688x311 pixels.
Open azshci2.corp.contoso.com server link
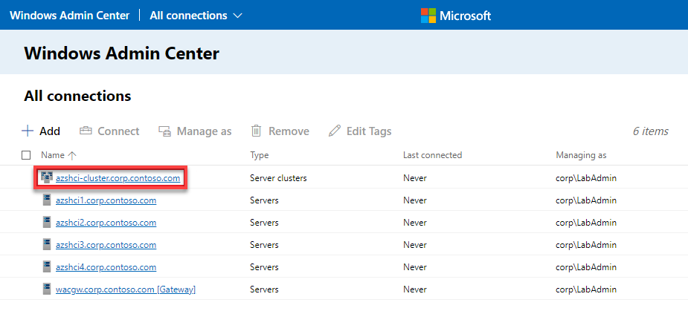[106, 223]
